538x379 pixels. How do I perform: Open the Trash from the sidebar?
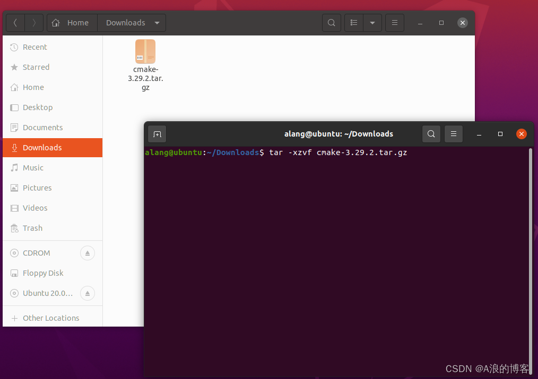[33, 228]
